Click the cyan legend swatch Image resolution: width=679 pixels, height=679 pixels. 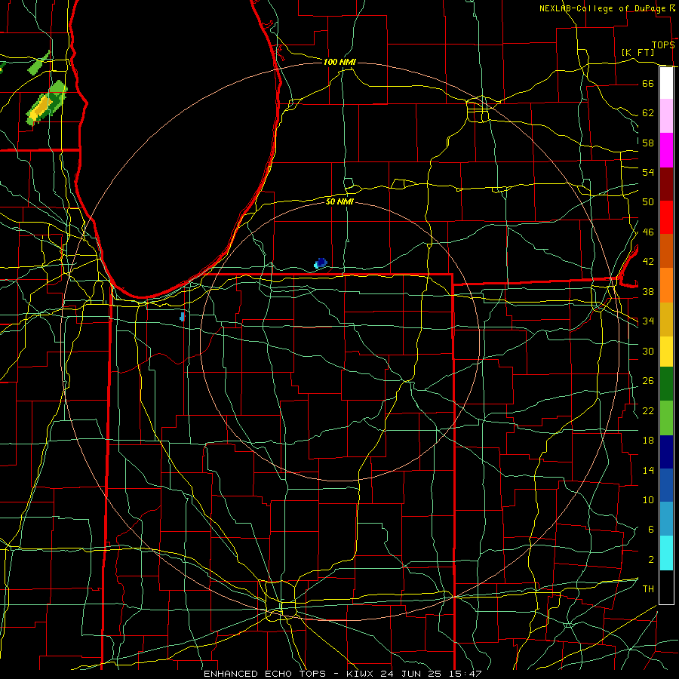click(666, 553)
